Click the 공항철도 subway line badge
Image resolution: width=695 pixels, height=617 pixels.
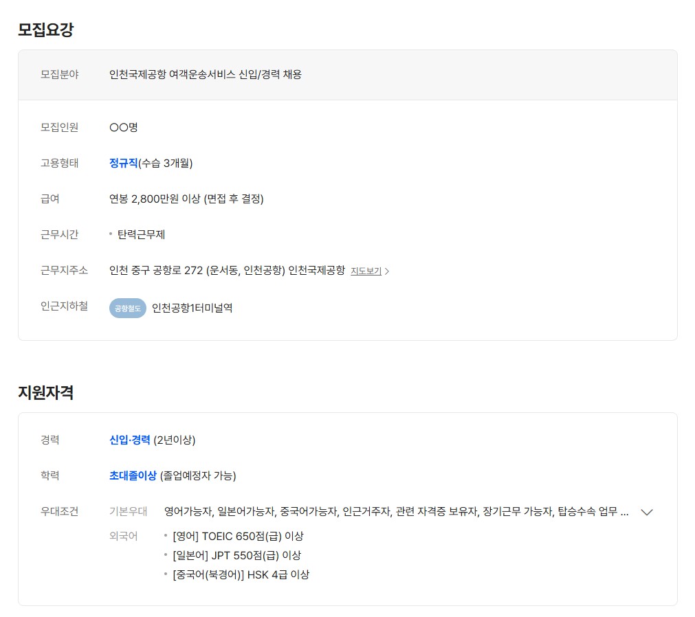pyautogui.click(x=128, y=308)
